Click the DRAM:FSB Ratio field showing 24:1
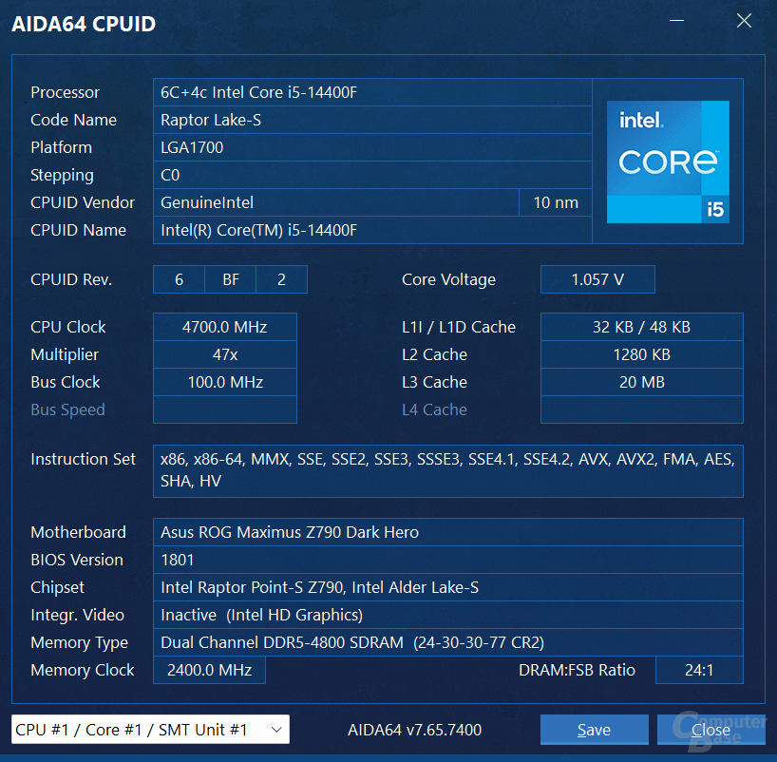This screenshot has height=762, width=777. click(x=699, y=670)
